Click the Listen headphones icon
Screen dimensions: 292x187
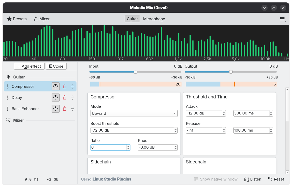247,179
